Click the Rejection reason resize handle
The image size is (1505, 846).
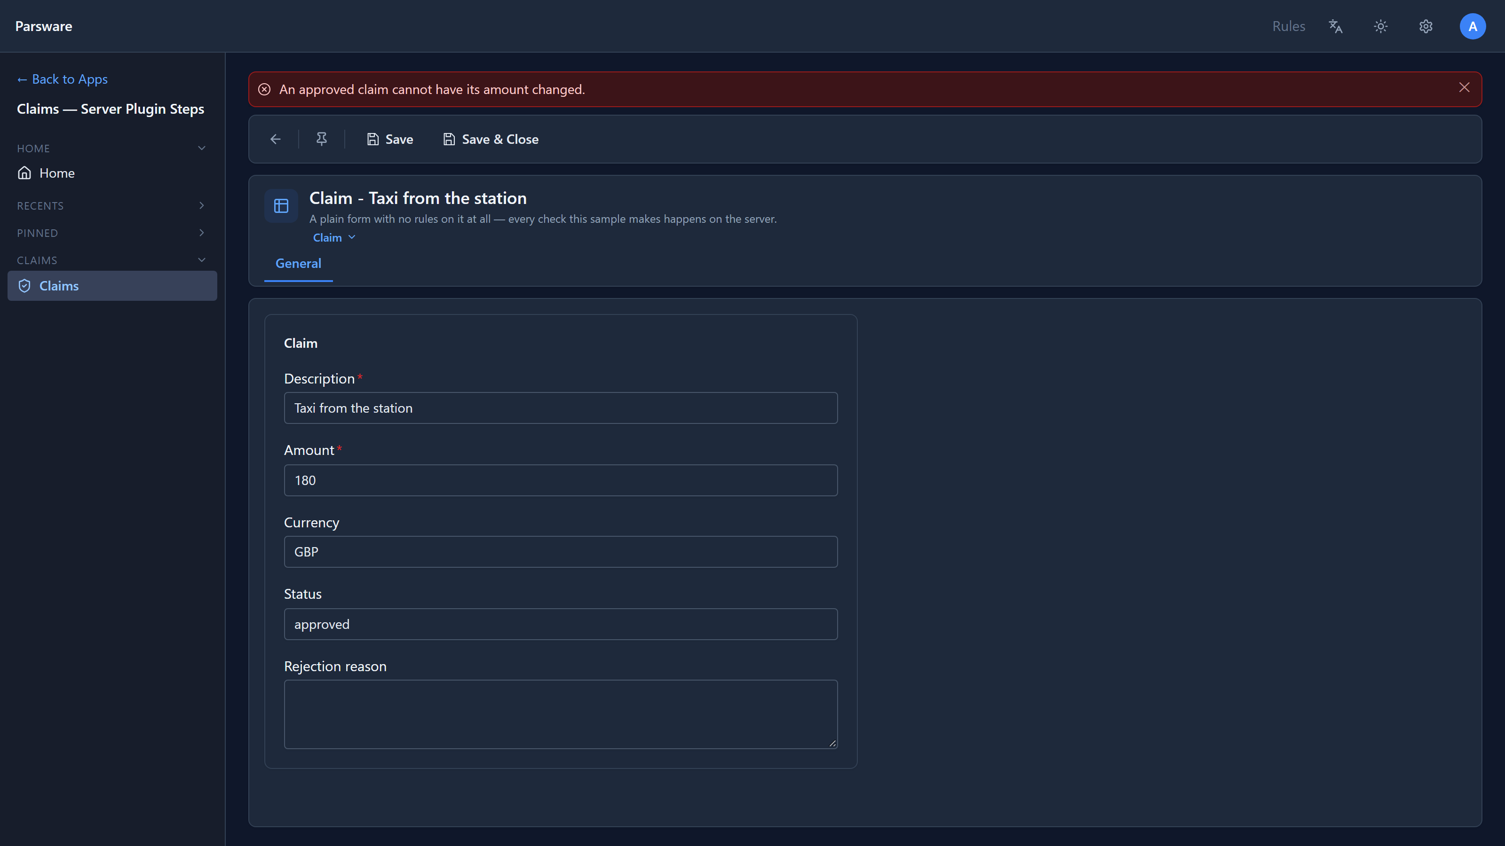(832, 743)
